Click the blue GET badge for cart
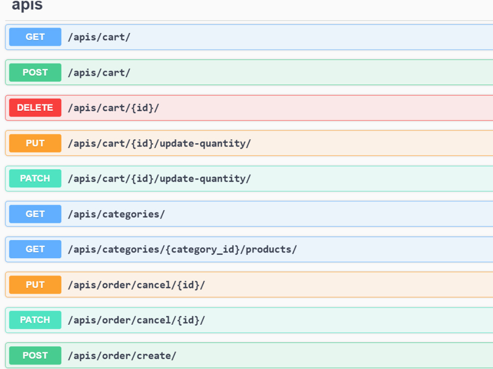This screenshot has height=369, width=493. (35, 37)
